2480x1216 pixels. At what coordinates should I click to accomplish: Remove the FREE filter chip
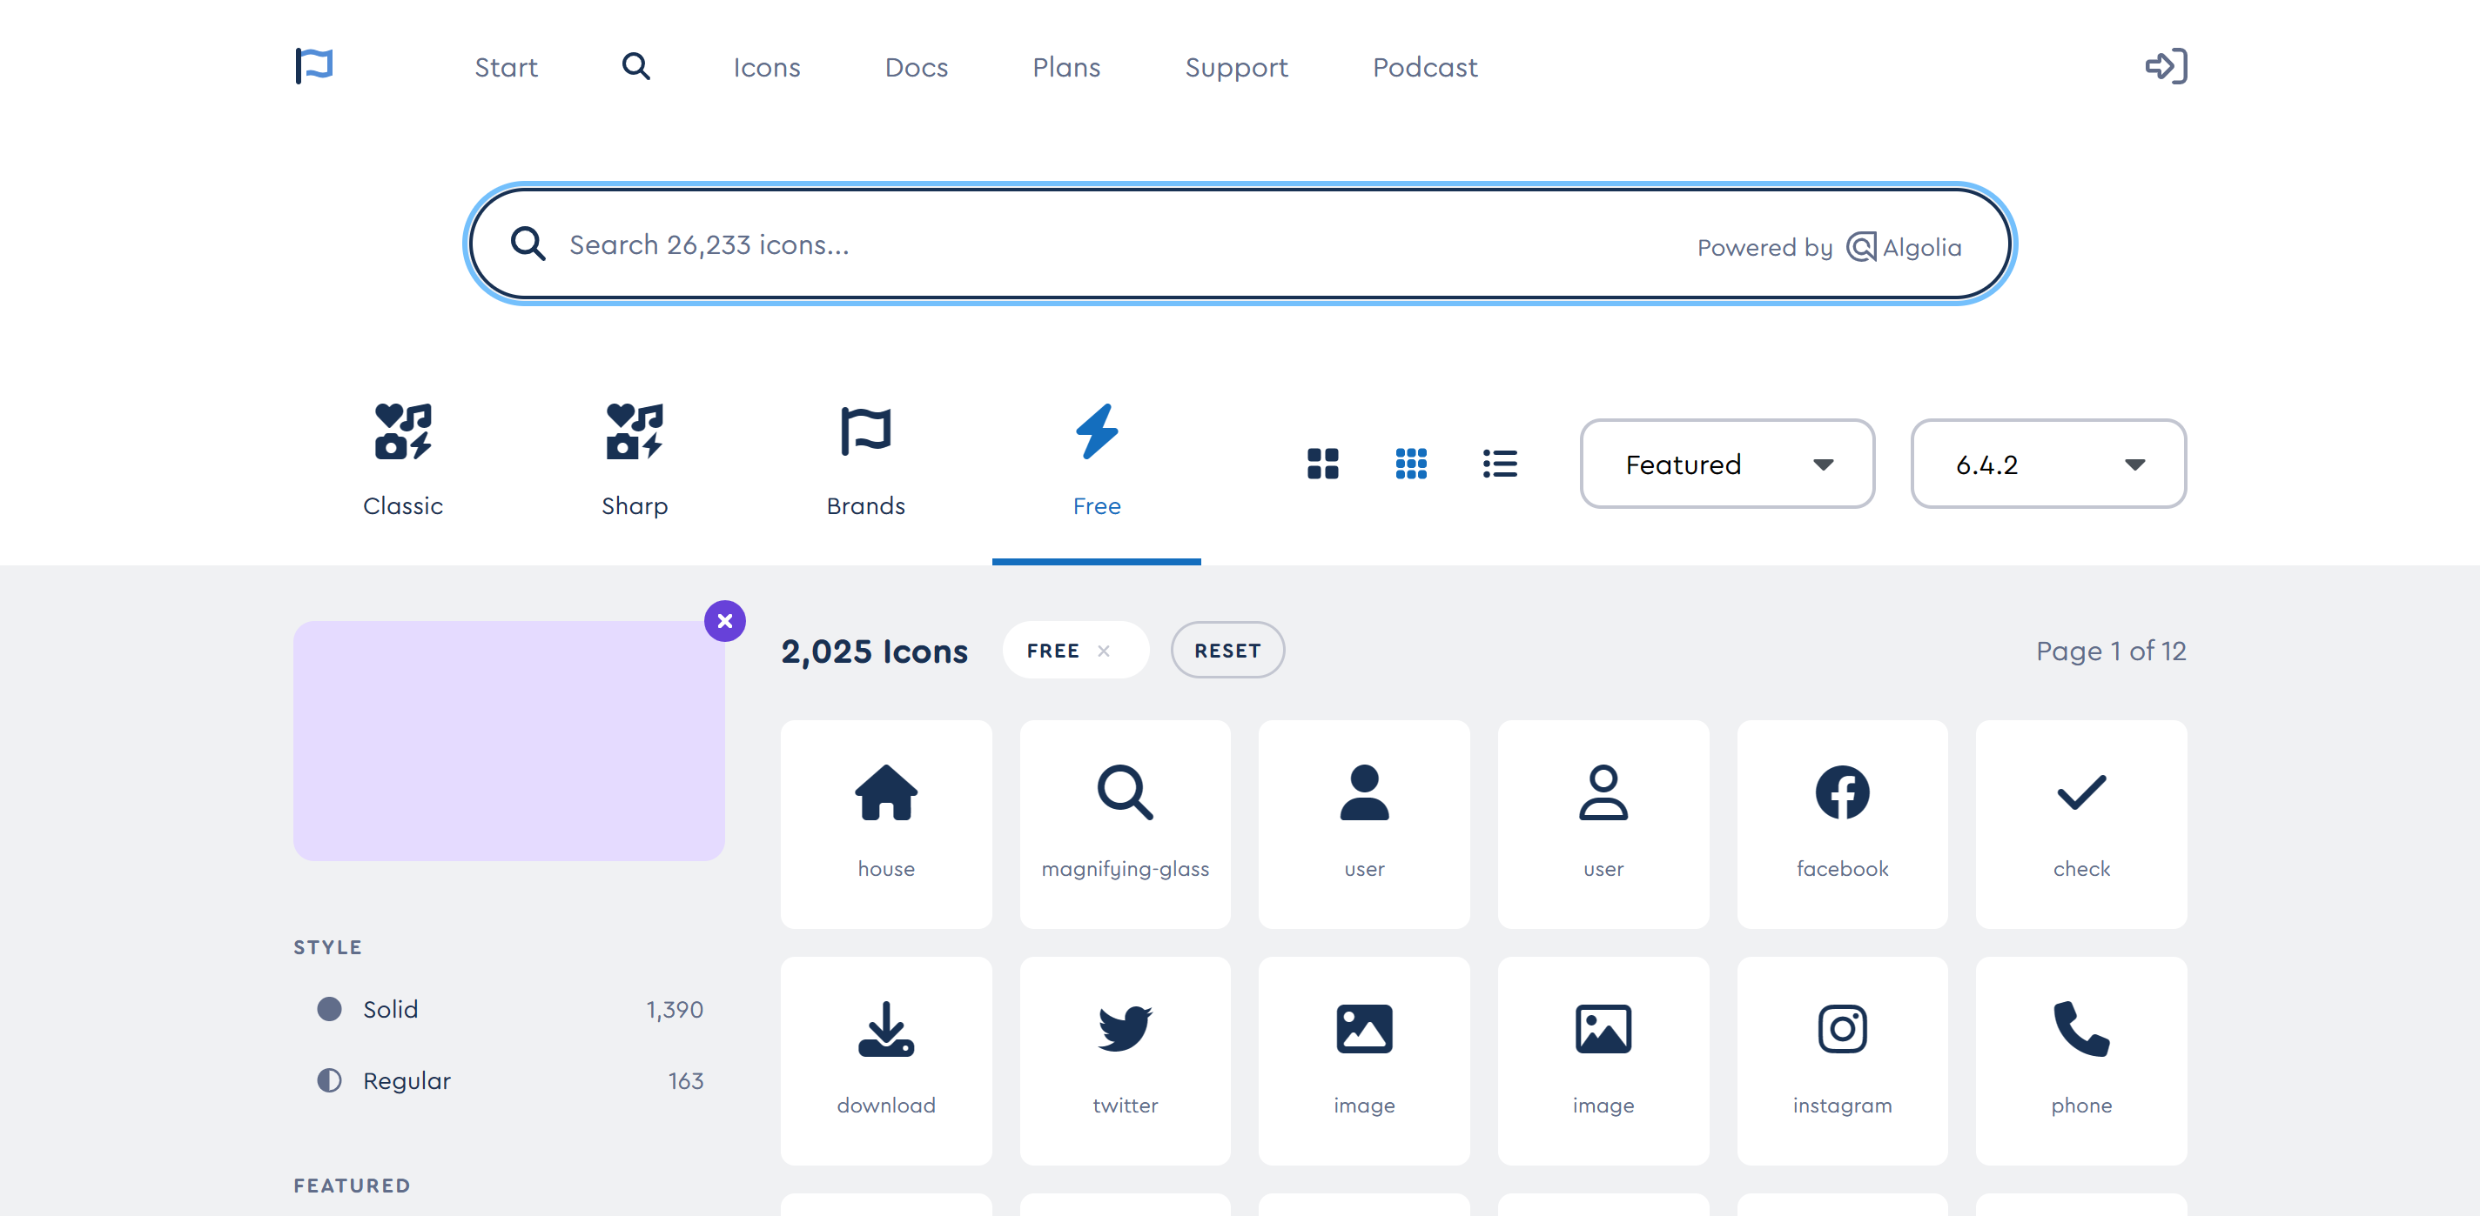1103,651
